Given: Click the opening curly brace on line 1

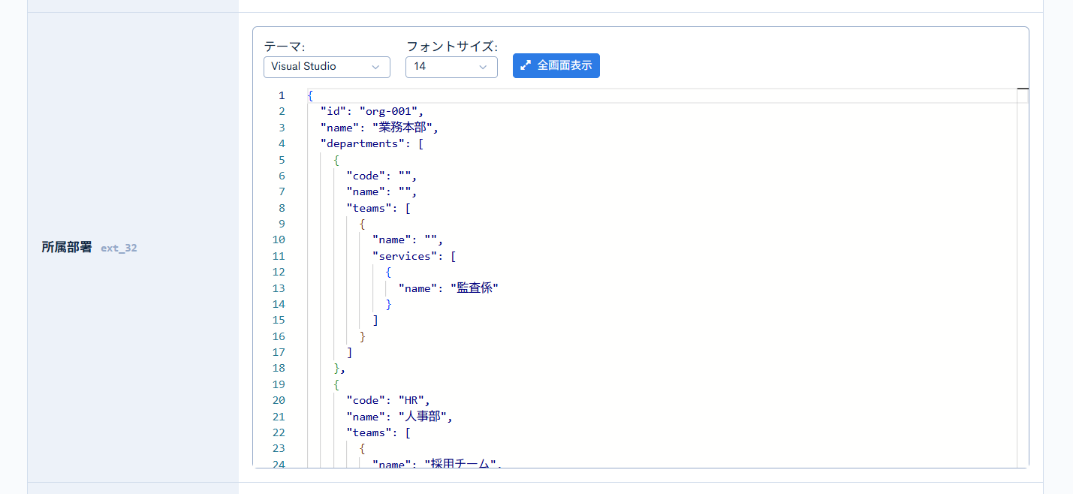Looking at the screenshot, I should pos(310,95).
